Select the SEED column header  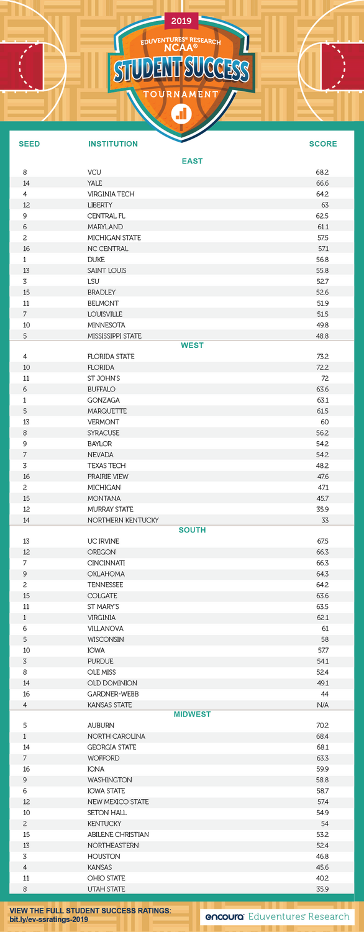point(29,144)
